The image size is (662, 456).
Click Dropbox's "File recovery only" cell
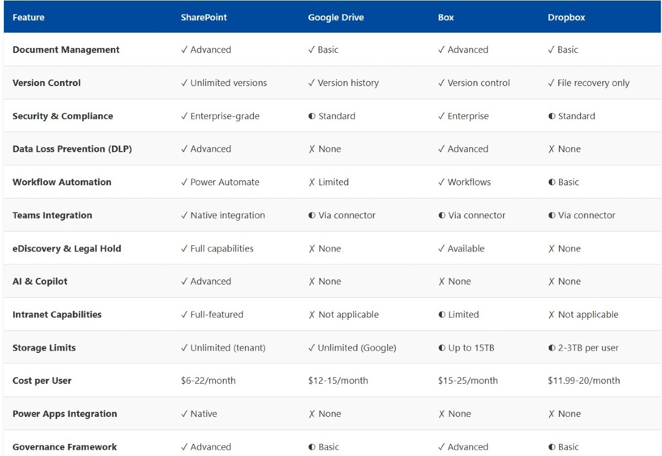589,83
